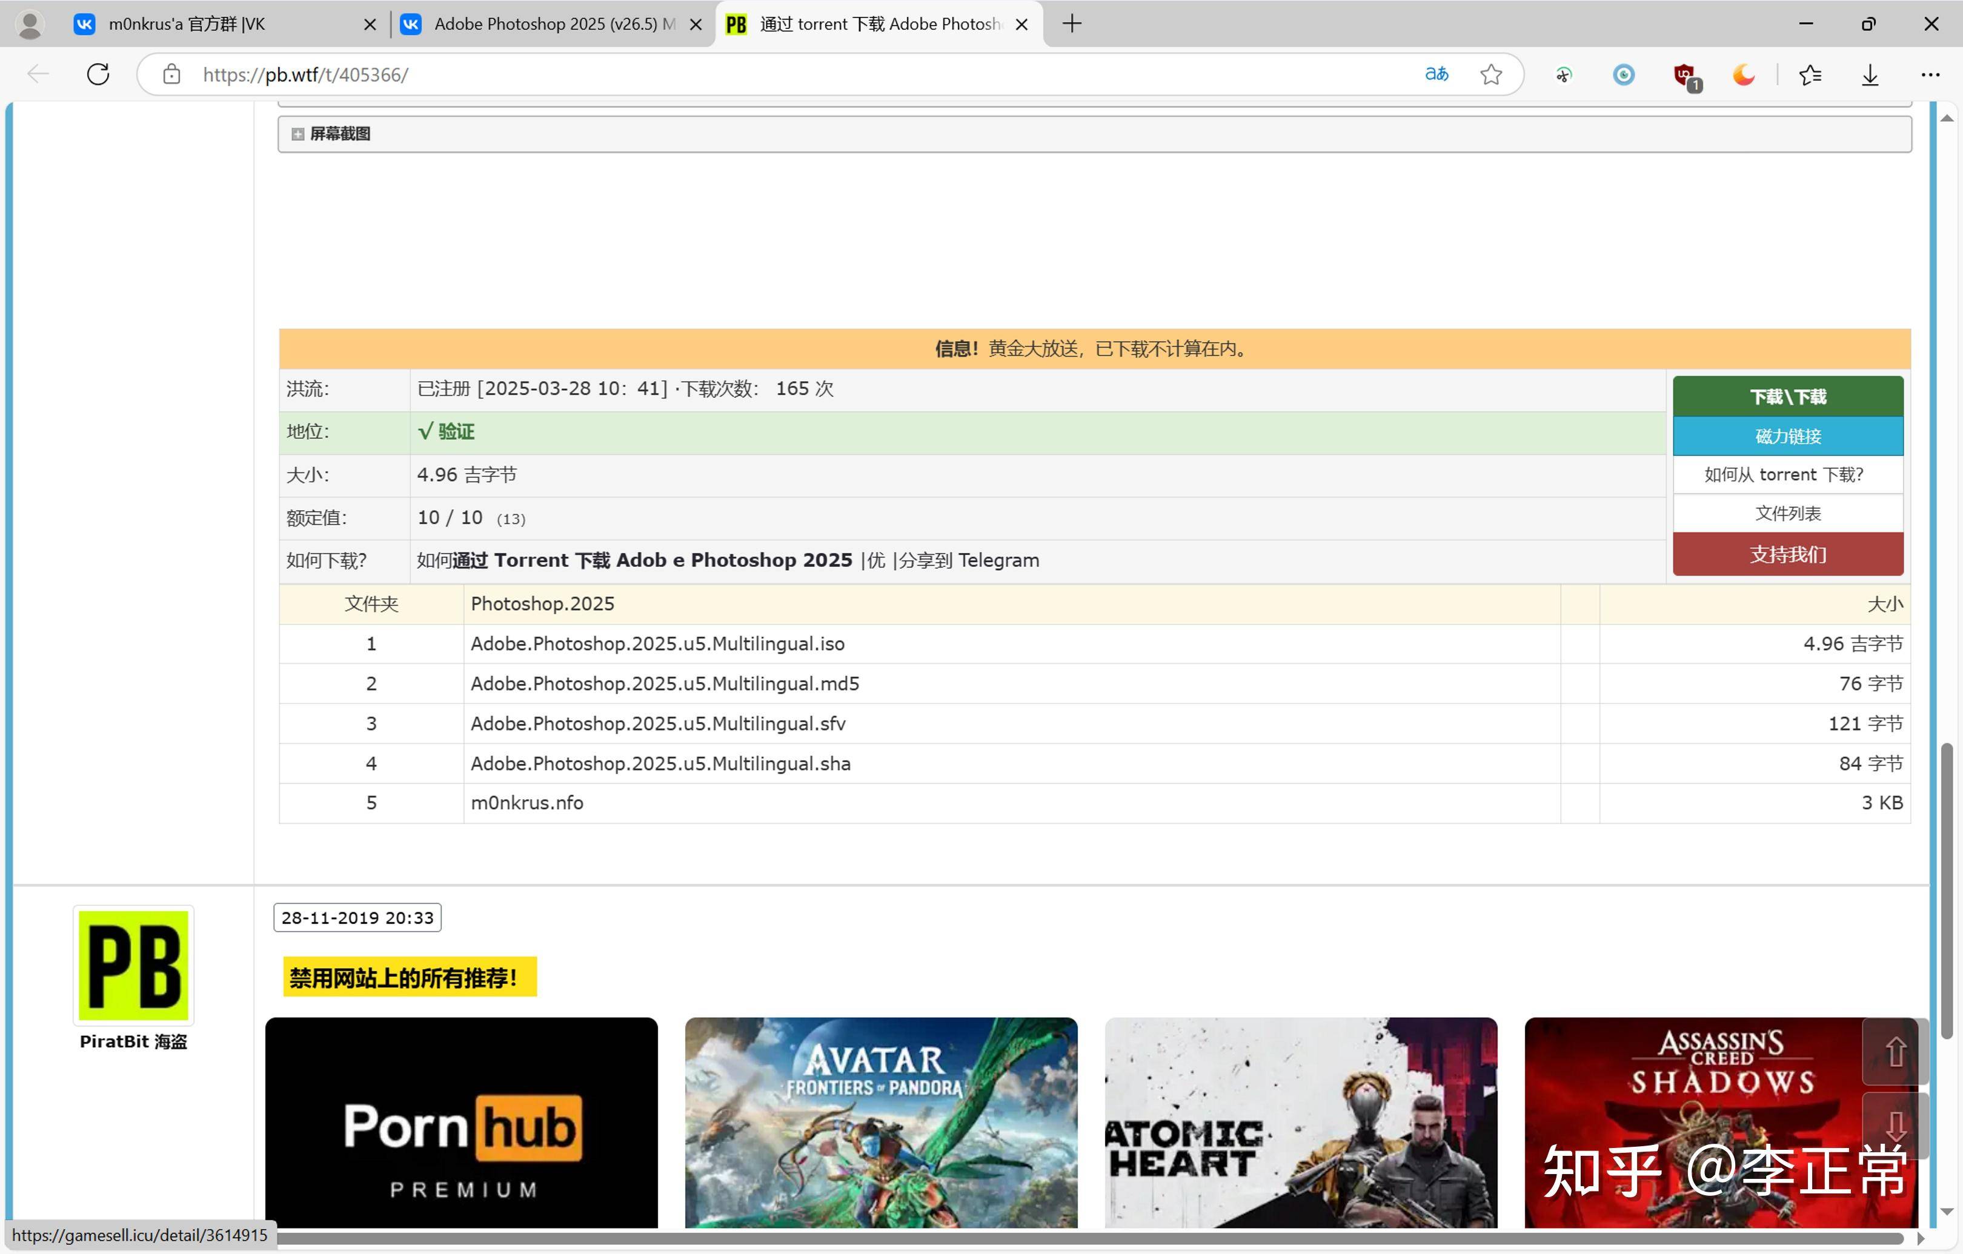This screenshot has height=1254, width=1963.
Task: Click the scroll-to-bottom arrow button
Action: [1895, 1126]
